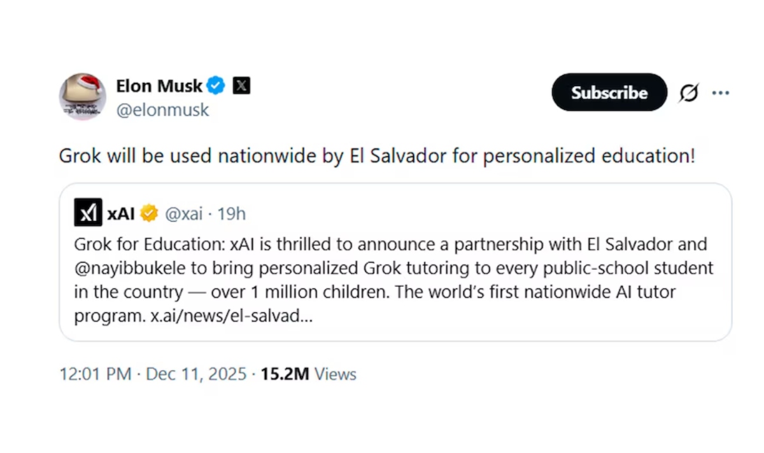Image resolution: width=764 pixels, height=453 pixels.
Task: Select the tweet text about El Salvador education
Action: (x=377, y=155)
